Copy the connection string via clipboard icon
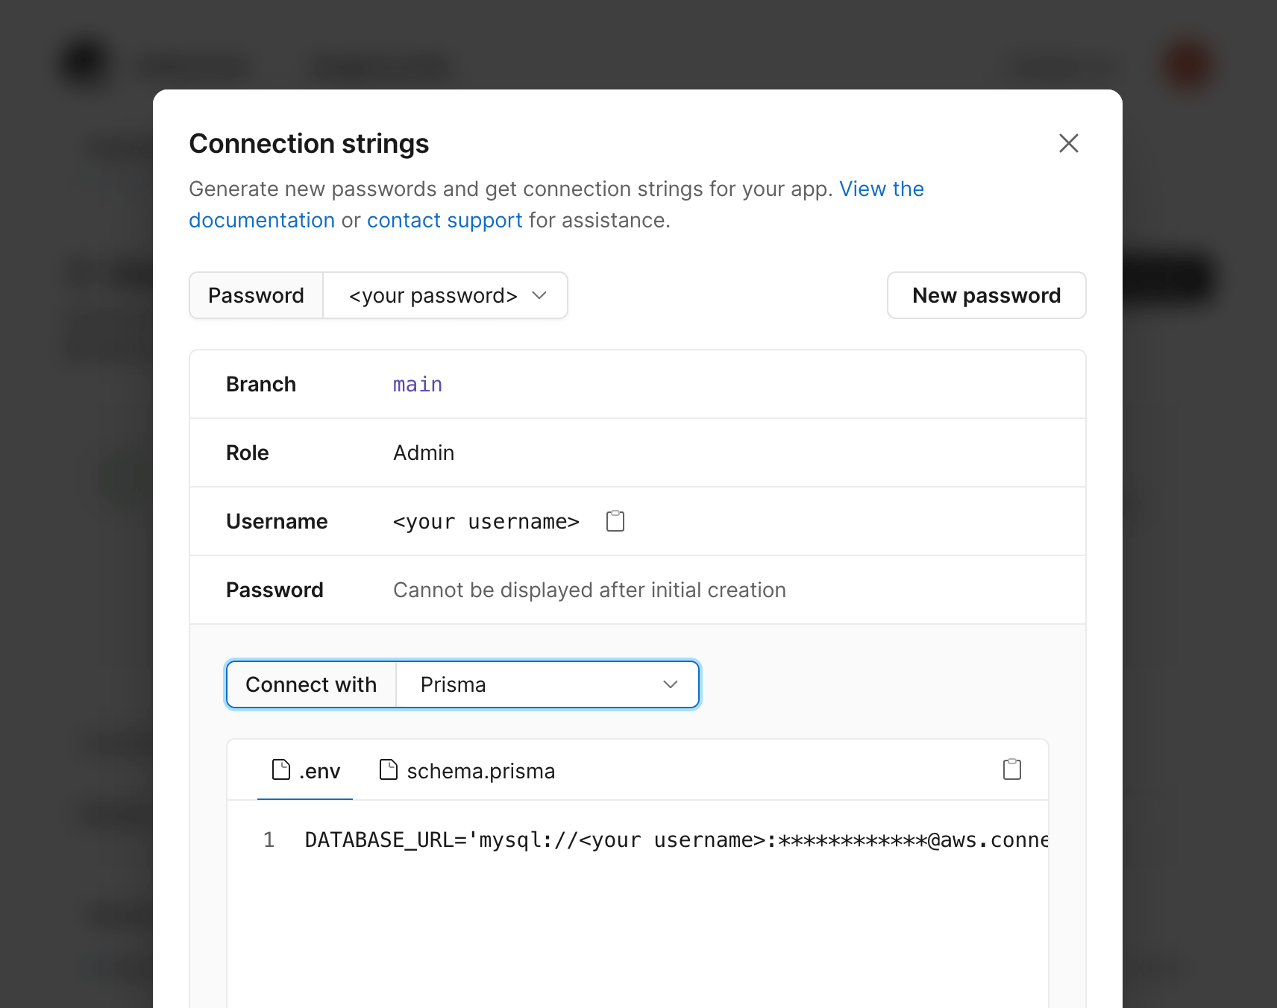Screen dimensions: 1277x1008 pyautogui.click(x=1011, y=769)
